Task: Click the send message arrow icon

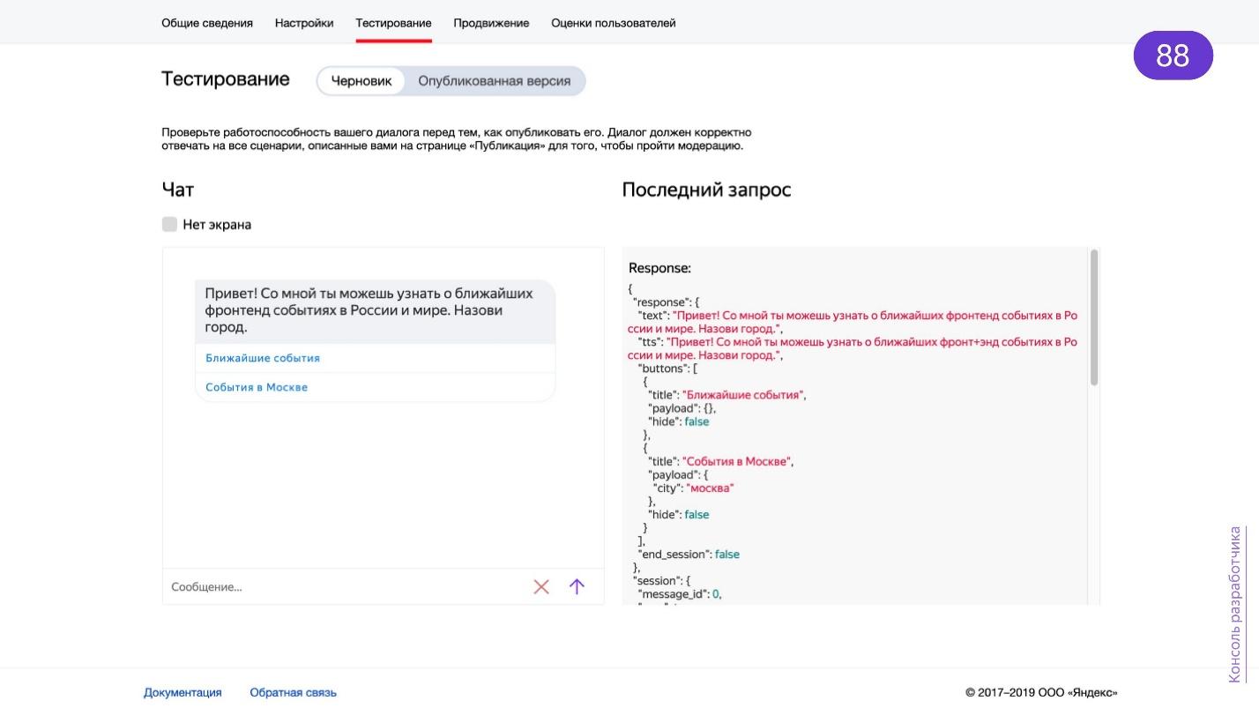Action: point(577,586)
